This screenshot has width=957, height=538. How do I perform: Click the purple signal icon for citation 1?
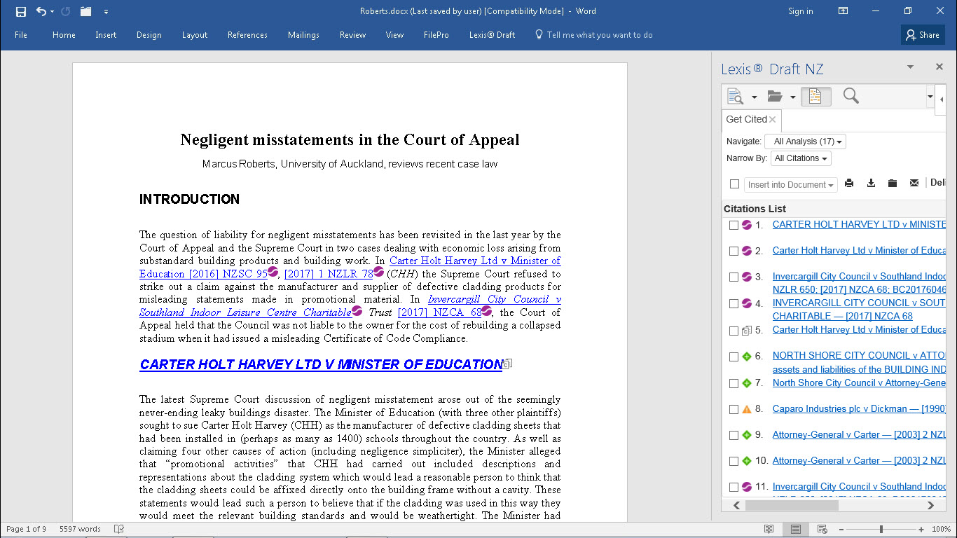click(x=747, y=225)
